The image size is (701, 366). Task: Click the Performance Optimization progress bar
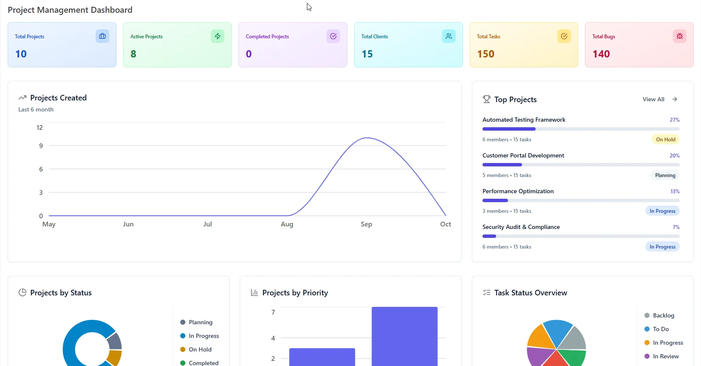click(x=581, y=200)
